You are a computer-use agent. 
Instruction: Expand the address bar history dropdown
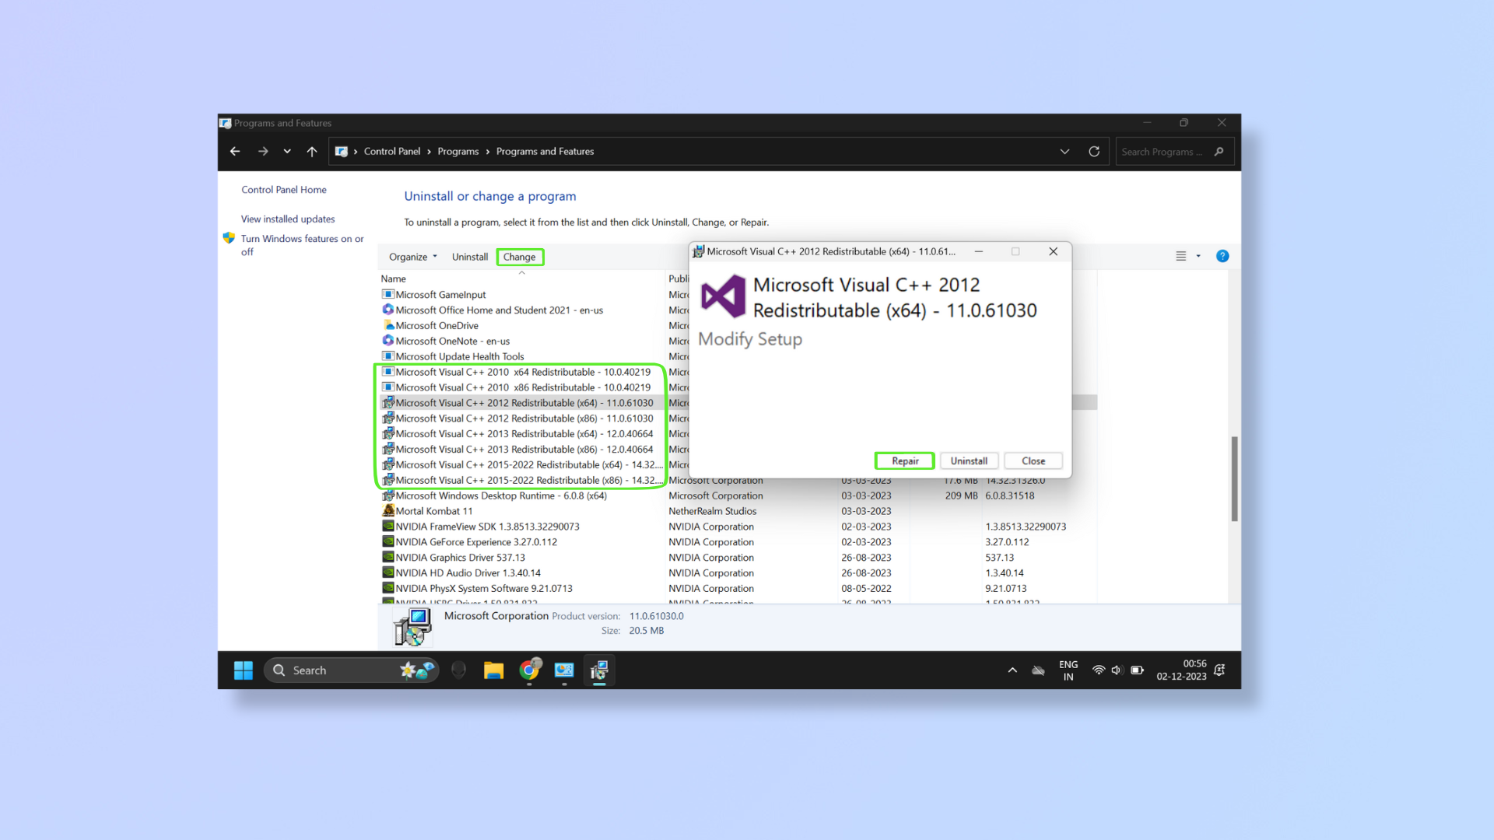1064,152
